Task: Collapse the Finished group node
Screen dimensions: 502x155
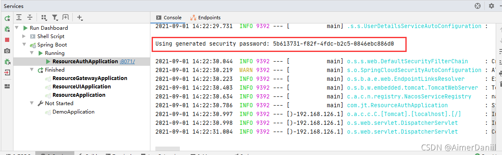Action: pos(32,70)
